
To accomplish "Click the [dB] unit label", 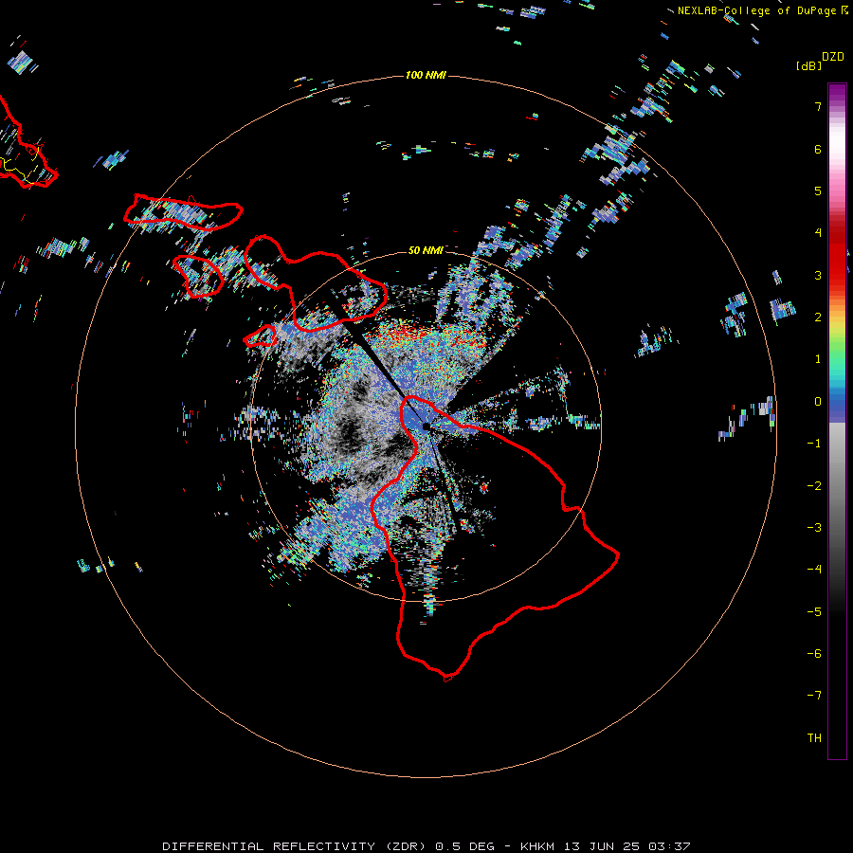I will coord(808,65).
